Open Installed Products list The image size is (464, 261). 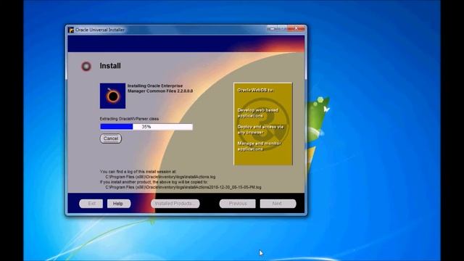tap(175, 204)
